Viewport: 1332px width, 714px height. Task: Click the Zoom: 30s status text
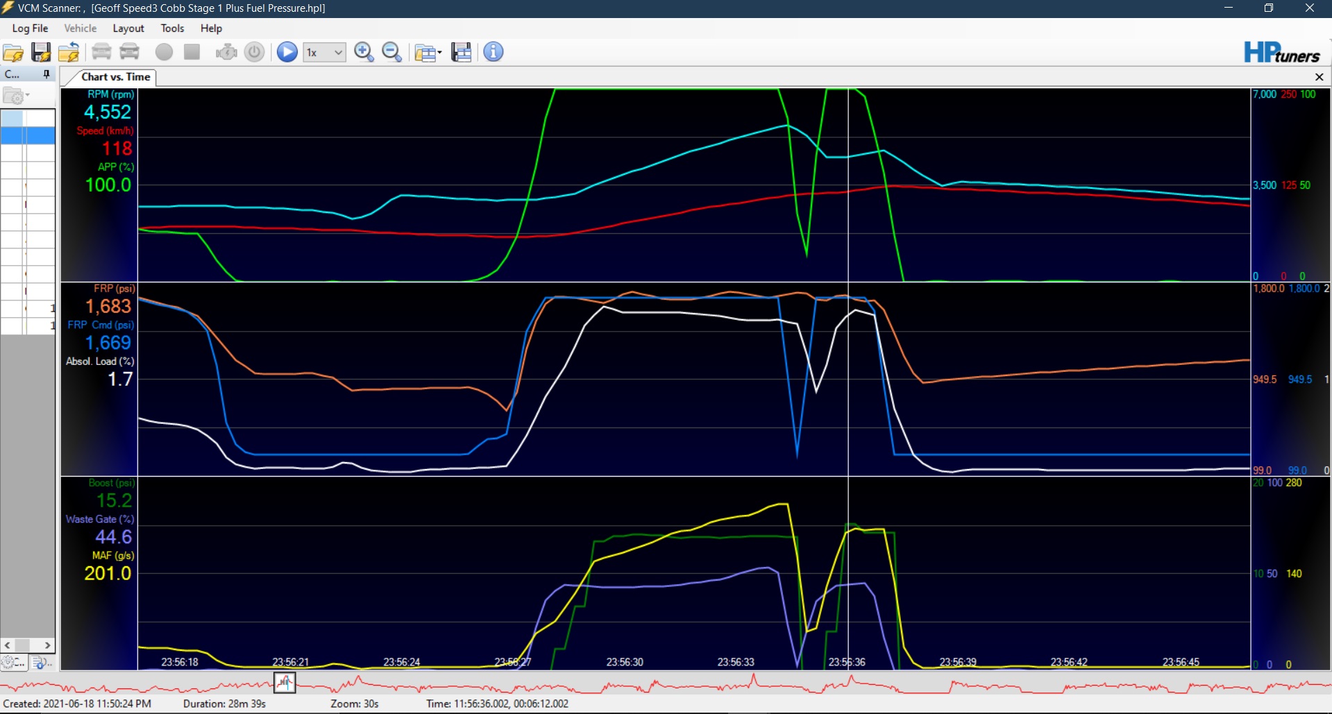coord(354,704)
